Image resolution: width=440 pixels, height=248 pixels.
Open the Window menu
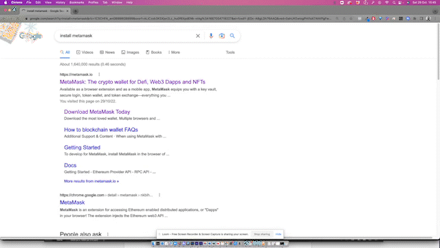tap(117, 3)
